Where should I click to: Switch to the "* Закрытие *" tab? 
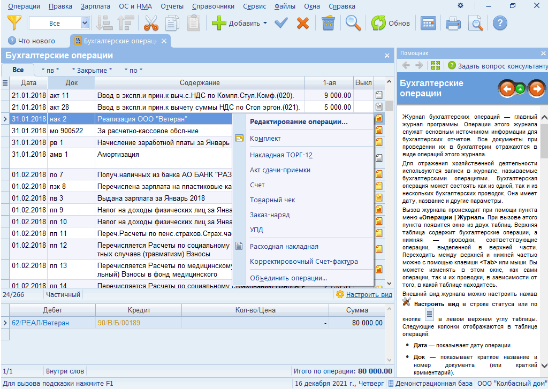coord(92,70)
